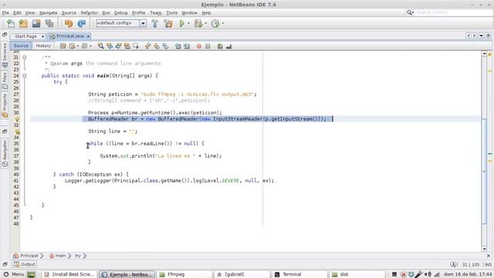The height and width of the screenshot is (278, 494).
Task: Toggle Highlight Search editor icon
Action: coord(127,46)
